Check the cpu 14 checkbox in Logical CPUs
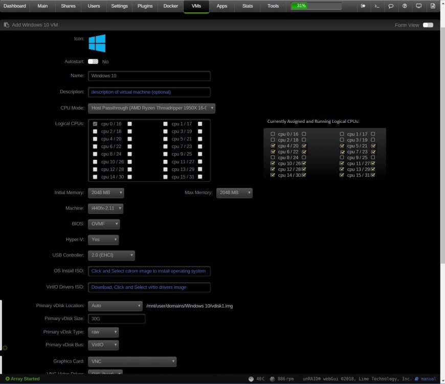This screenshot has height=384, width=445. (95, 177)
